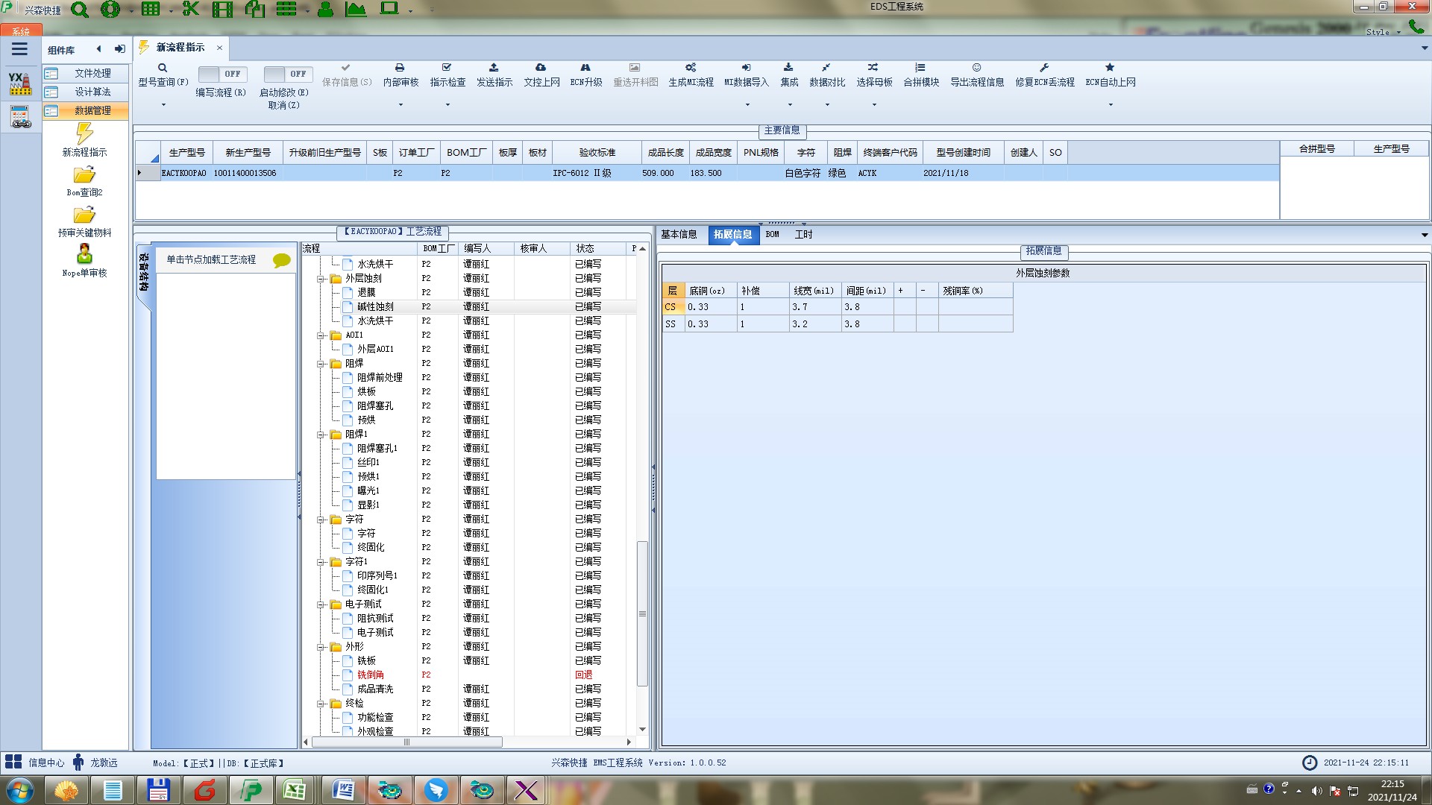Select the 铣倒角 red tree node
1432x805 pixels.
(371, 675)
